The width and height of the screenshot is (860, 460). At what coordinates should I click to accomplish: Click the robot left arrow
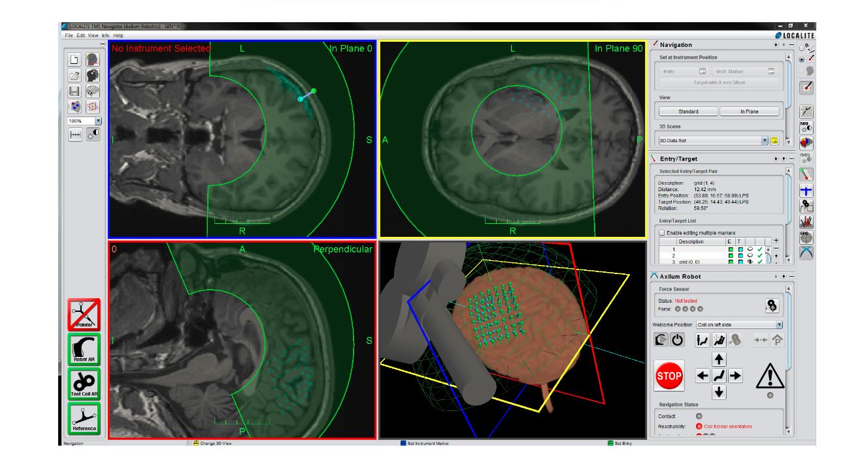703,375
